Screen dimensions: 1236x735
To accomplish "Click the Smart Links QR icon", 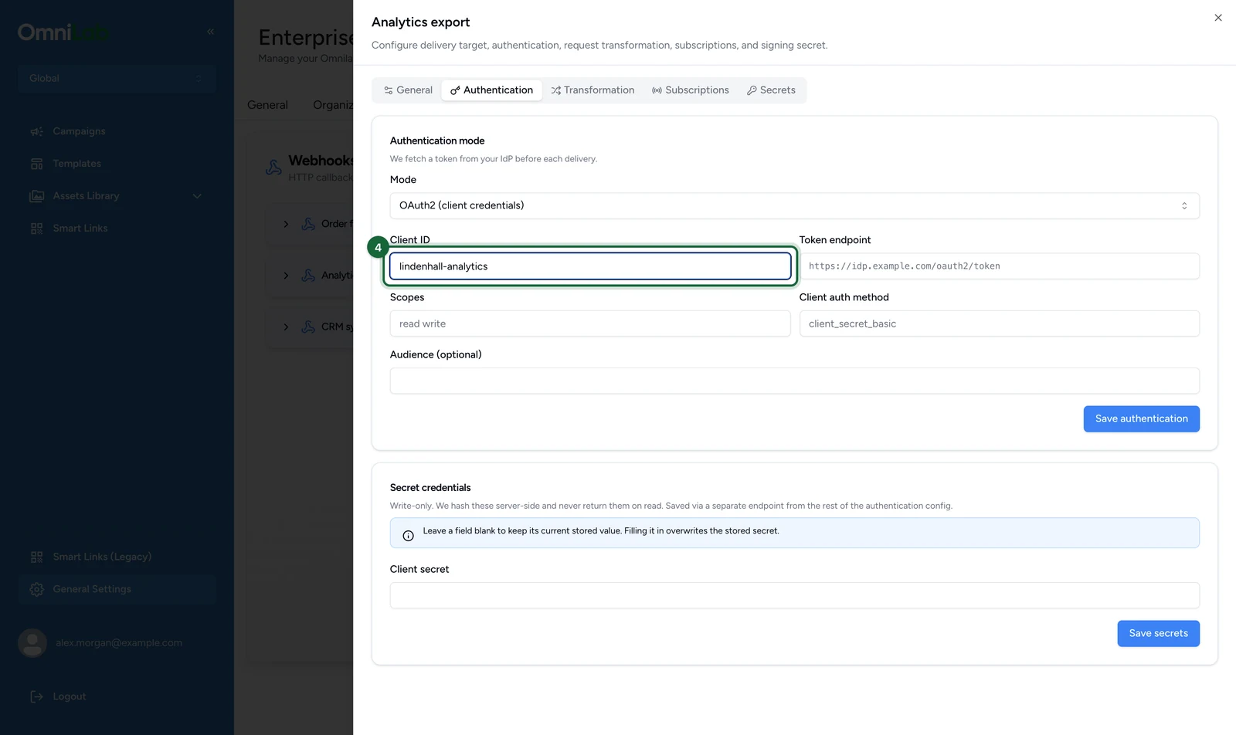I will [x=36, y=229].
